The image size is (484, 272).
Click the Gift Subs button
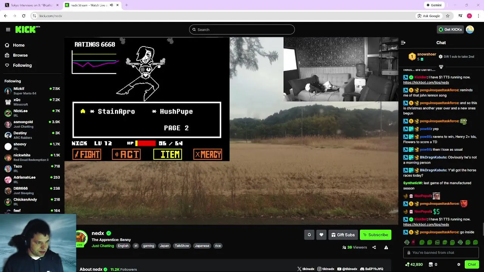[343, 235]
